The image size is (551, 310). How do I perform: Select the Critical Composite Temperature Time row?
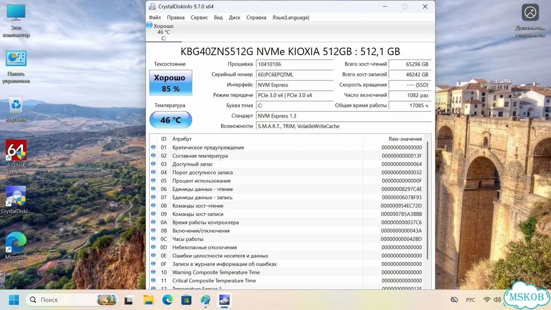[287, 281]
